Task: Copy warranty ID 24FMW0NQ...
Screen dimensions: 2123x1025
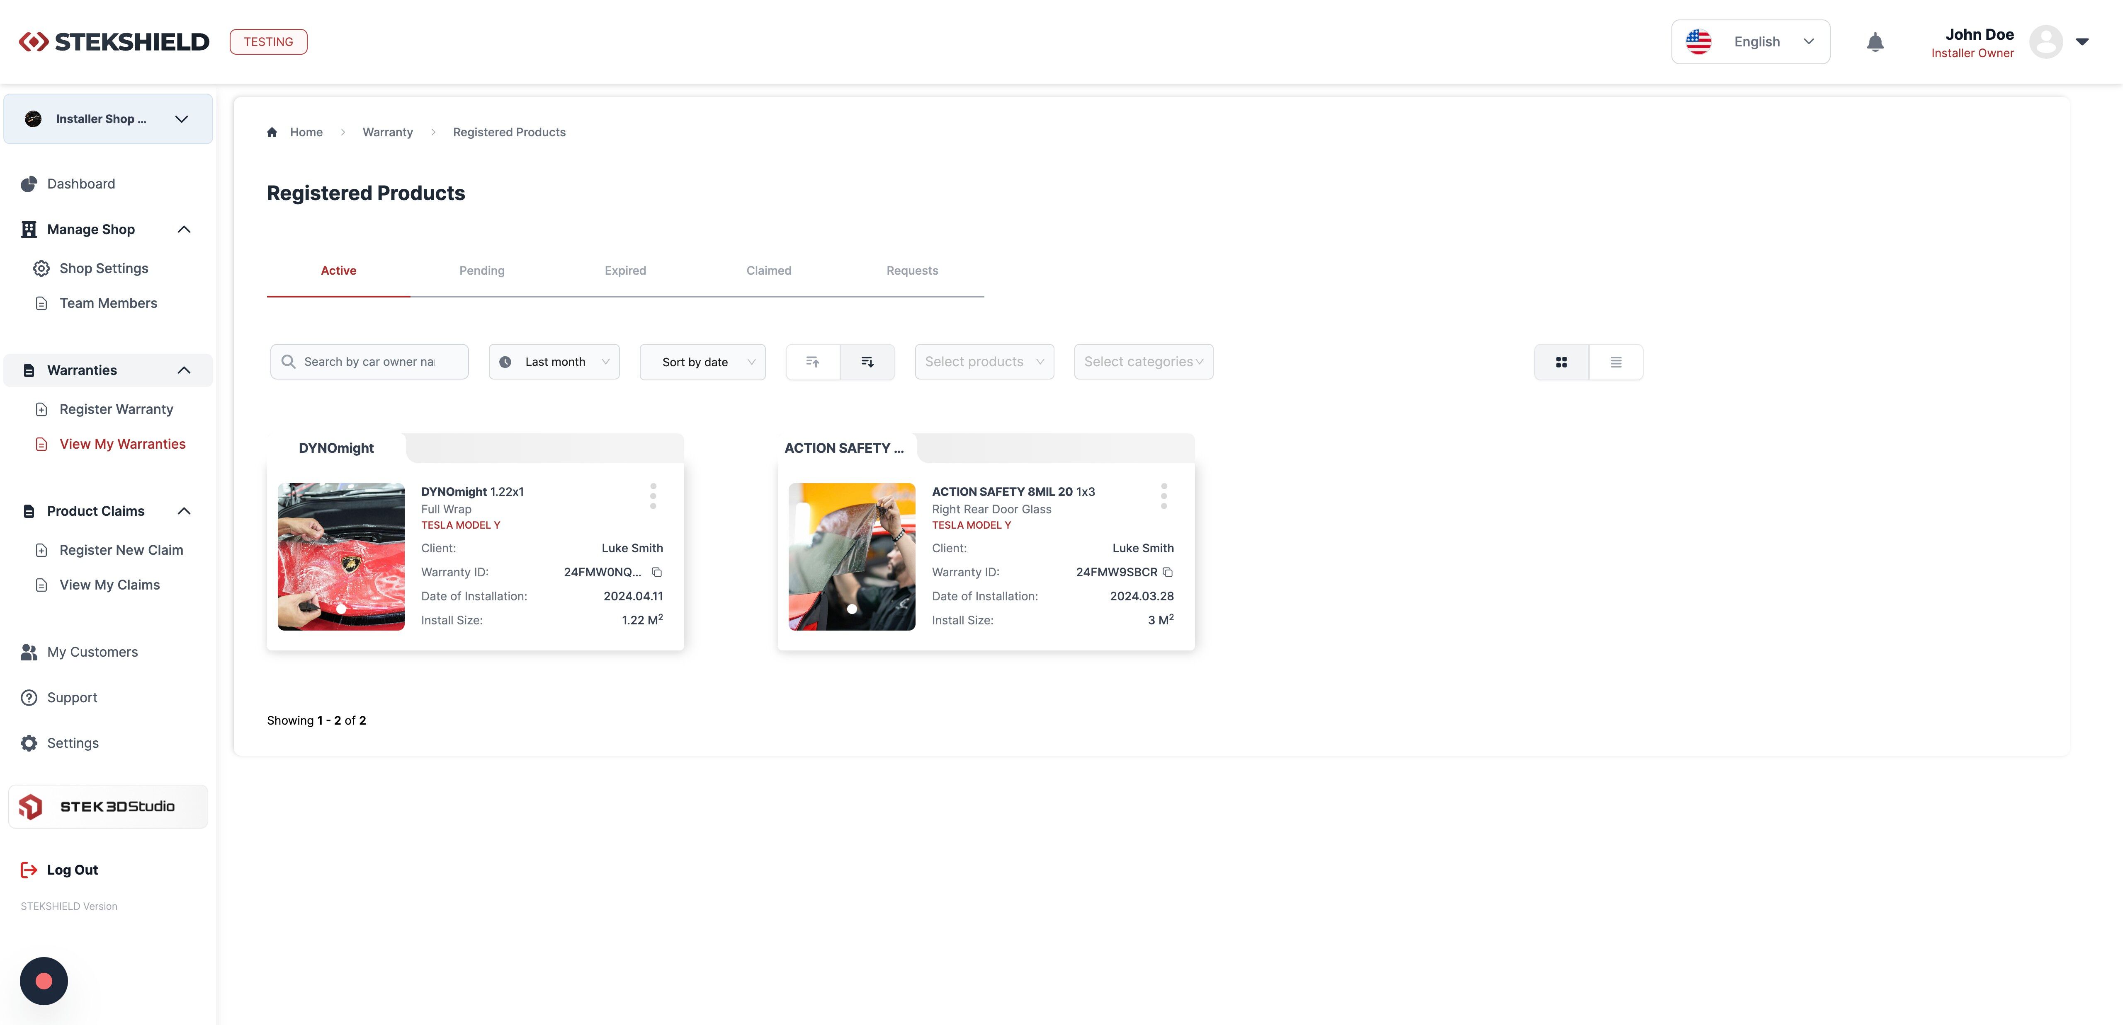Action: pos(657,572)
